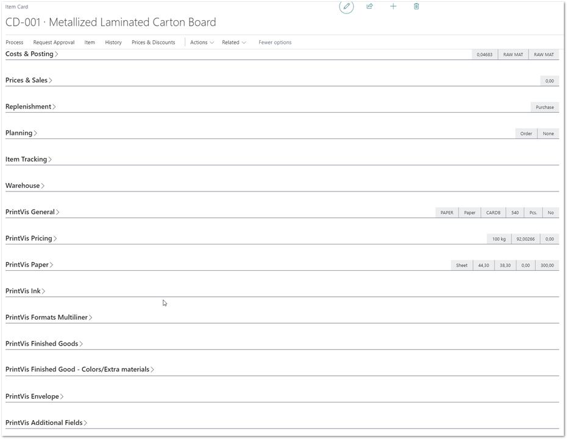Click the pencil edit icon
Screen dimensions: 567x439
(x=346, y=7)
